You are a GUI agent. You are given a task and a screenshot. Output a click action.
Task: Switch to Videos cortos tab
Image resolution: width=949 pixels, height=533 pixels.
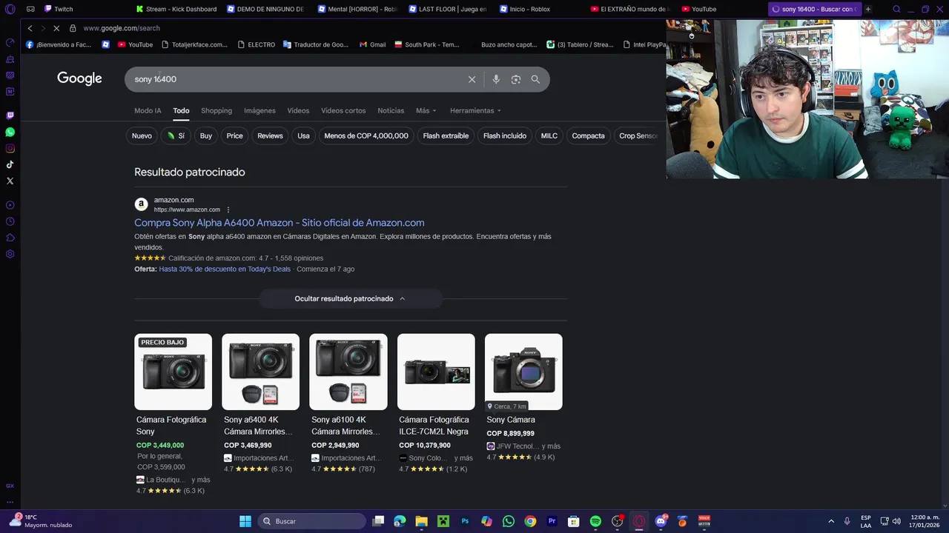[x=343, y=110]
